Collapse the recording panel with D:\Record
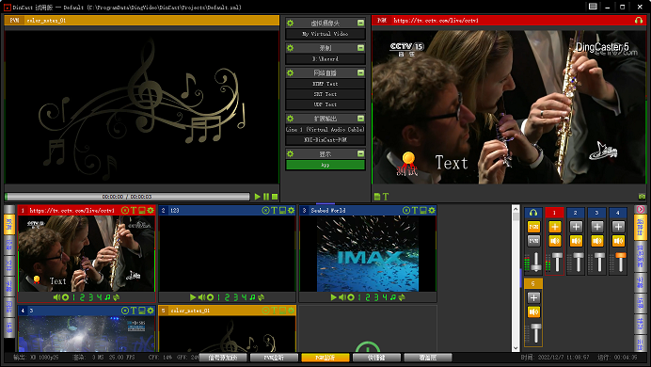 361,48
